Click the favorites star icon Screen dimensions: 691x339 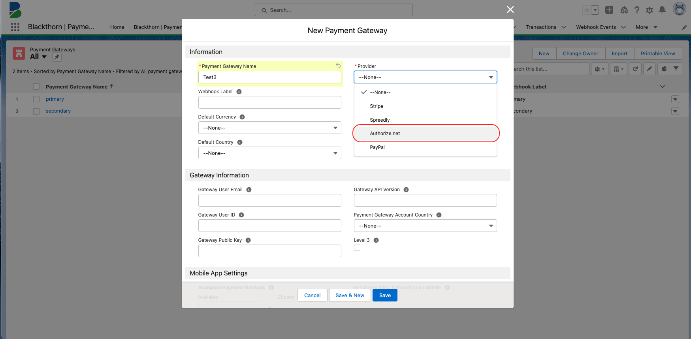(587, 10)
